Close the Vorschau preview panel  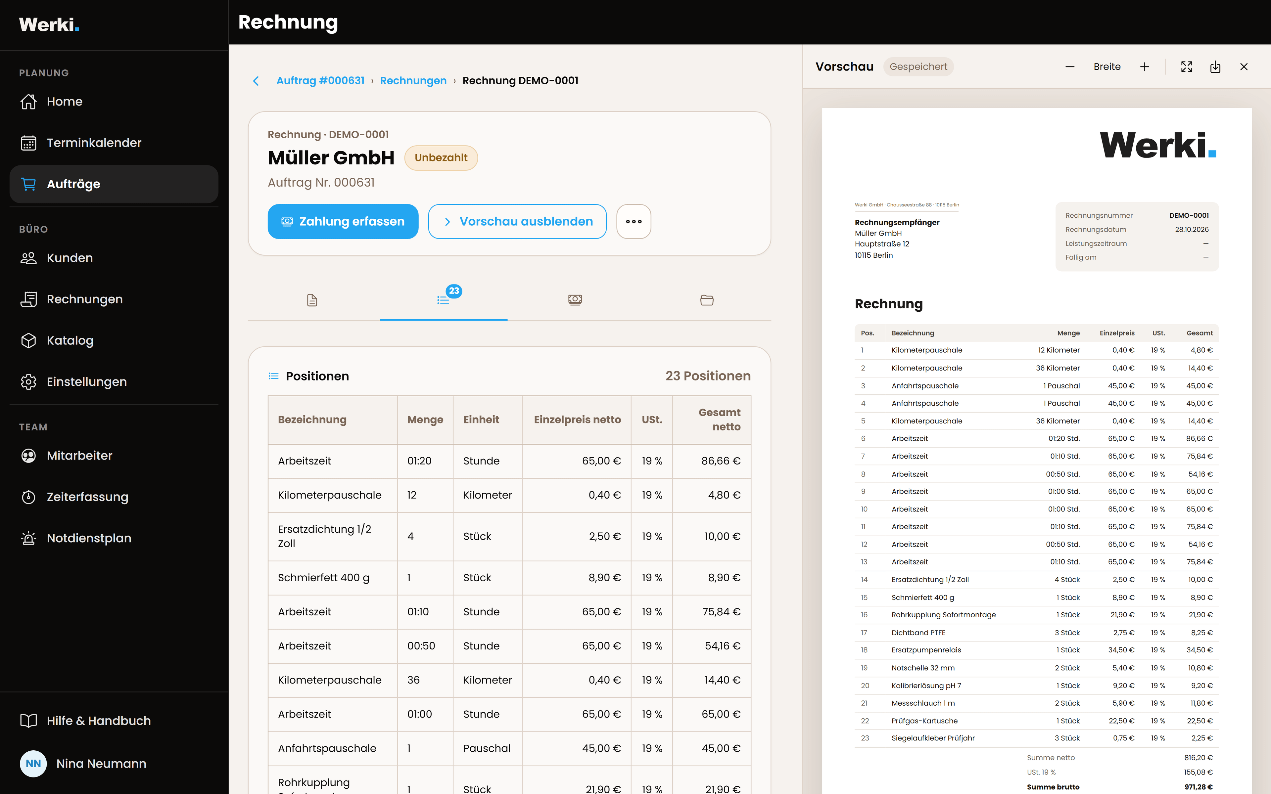(x=1243, y=67)
